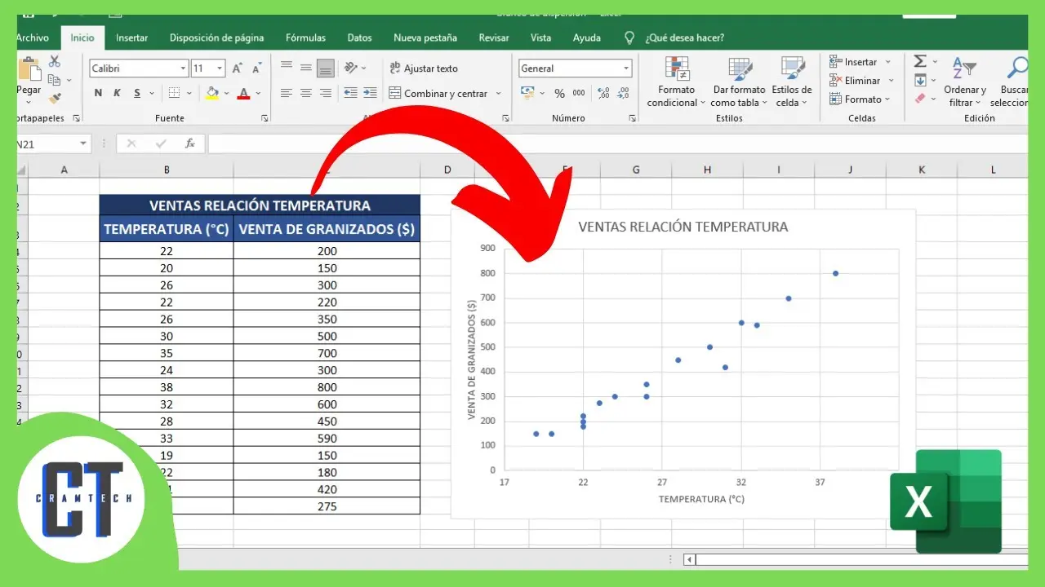Select cell containing 590
Image resolution: width=1045 pixels, height=587 pixels.
coord(327,439)
